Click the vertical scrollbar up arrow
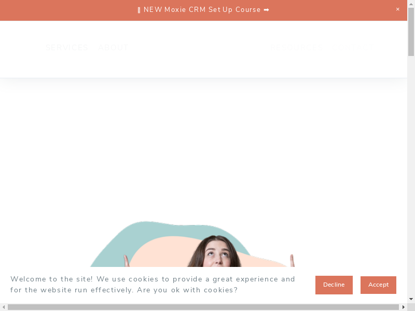This screenshot has width=415, height=311. 411,4
